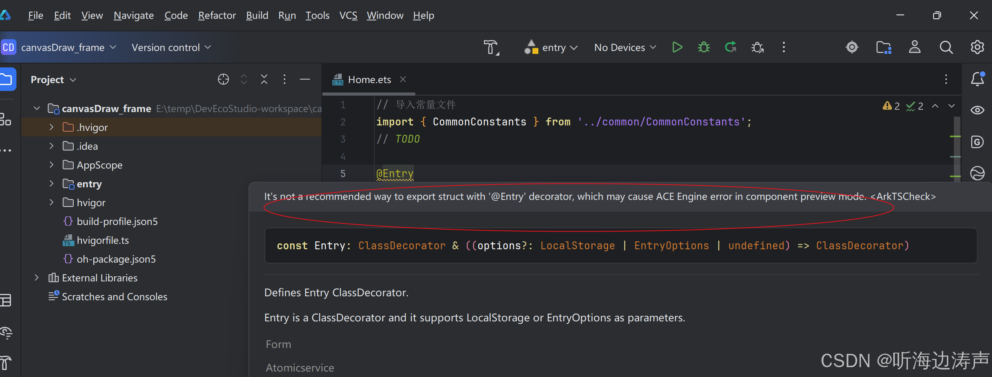Open Version control dropdown

pos(171,47)
